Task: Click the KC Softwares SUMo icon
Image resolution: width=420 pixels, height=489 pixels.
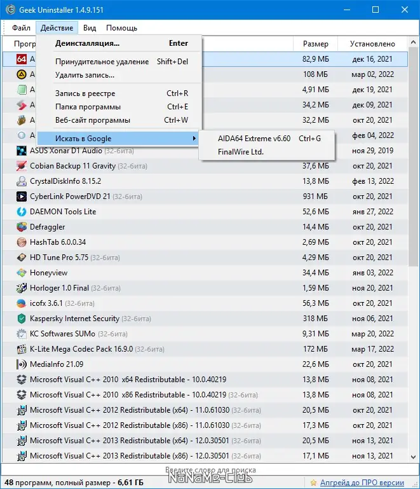Action: click(22, 334)
